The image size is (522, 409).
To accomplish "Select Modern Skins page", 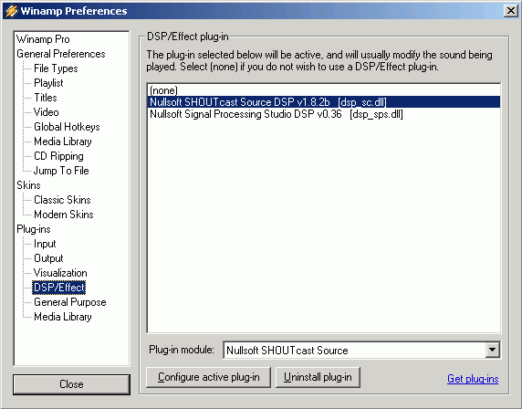I will (x=64, y=215).
